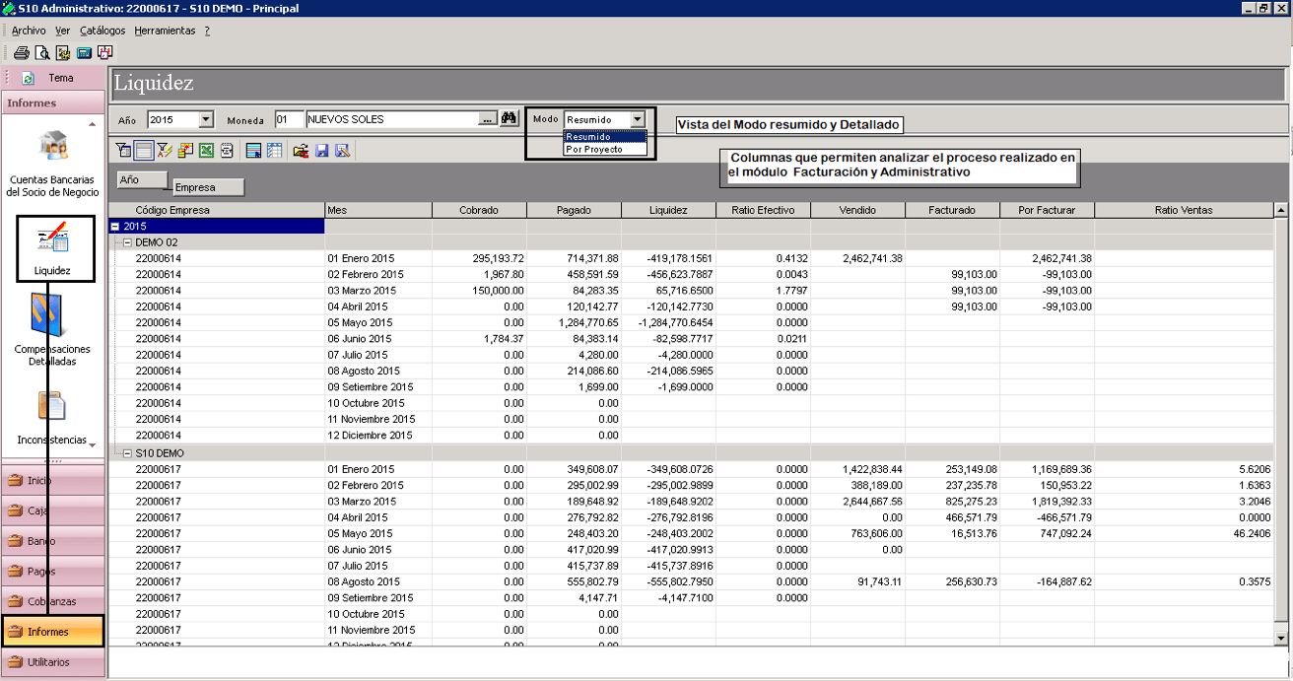Viewport: 1293px width, 681px height.
Task: Open the Modo dropdown arrow
Action: [x=638, y=119]
